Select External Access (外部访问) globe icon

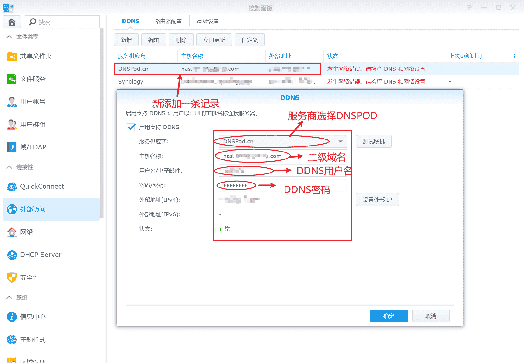[x=12, y=209]
